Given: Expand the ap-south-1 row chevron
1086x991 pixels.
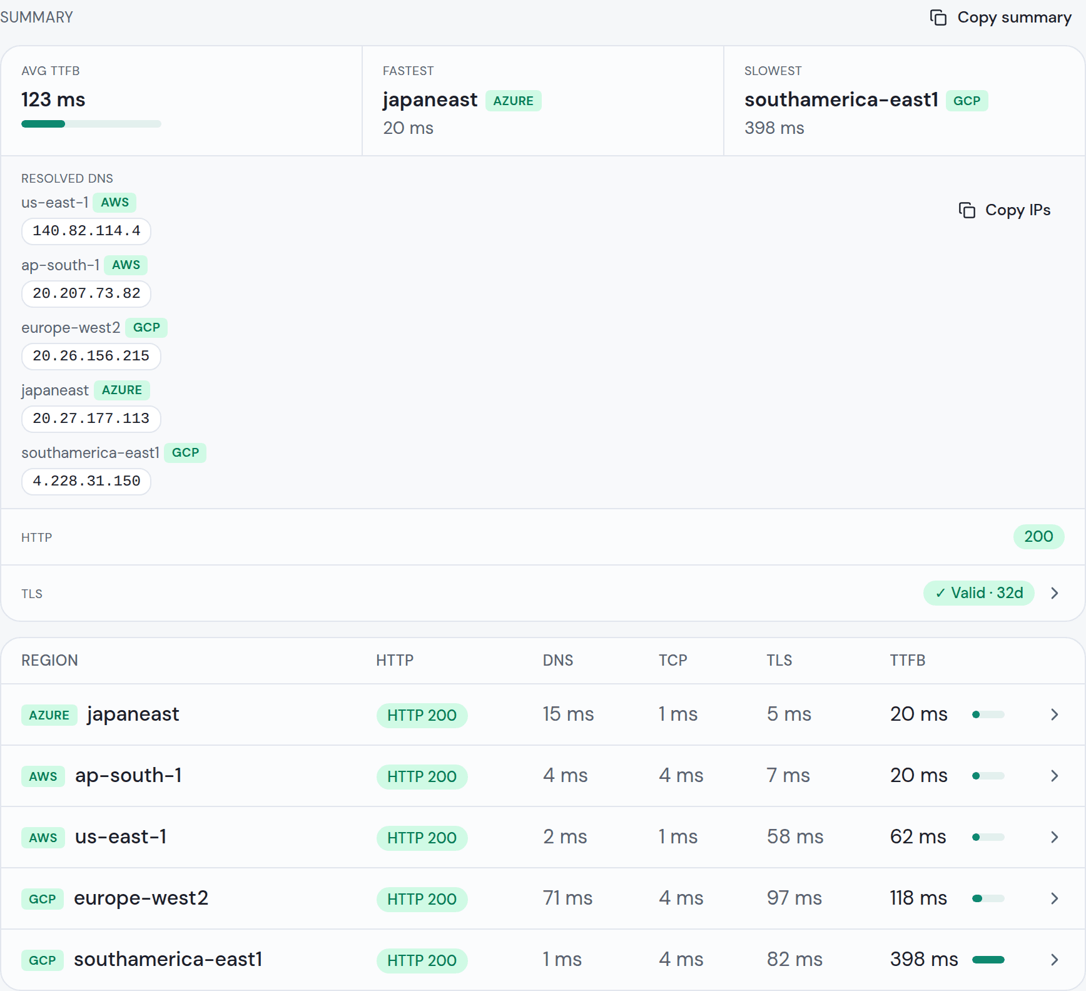Looking at the screenshot, I should (1055, 776).
